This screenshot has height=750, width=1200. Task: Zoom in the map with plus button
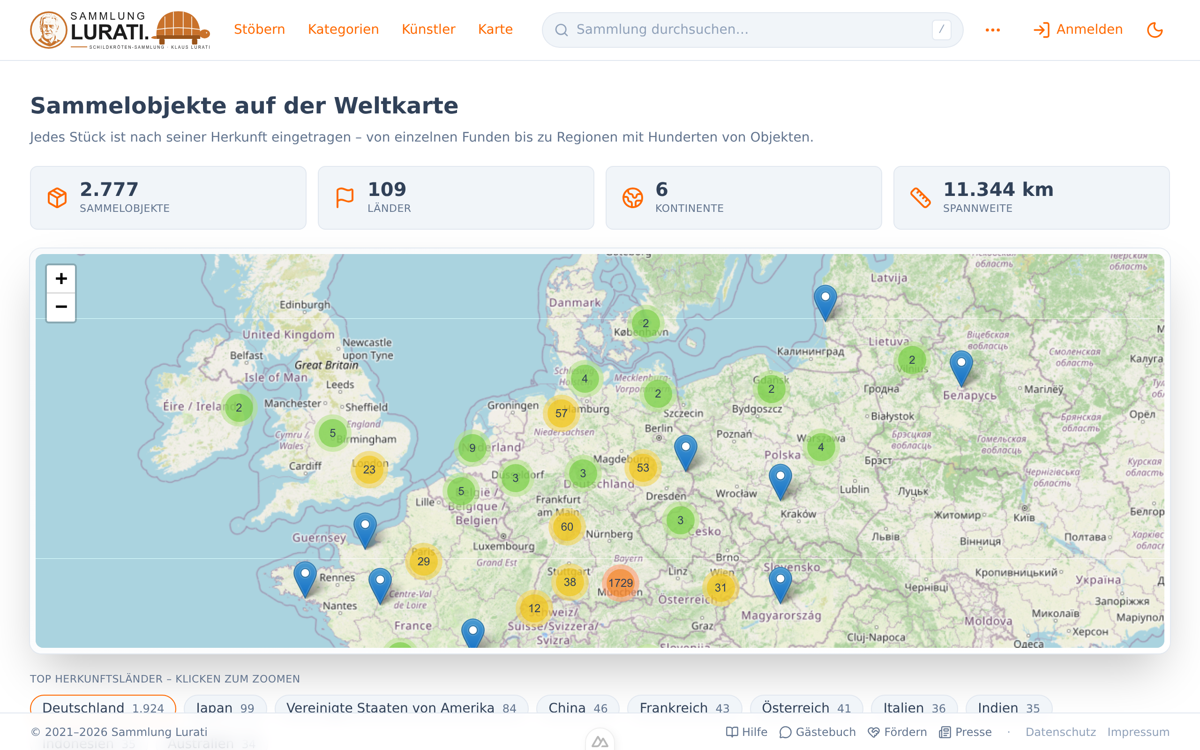[x=61, y=279]
